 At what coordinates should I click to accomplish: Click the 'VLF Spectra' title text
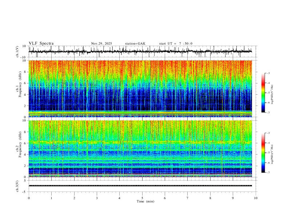41,44
